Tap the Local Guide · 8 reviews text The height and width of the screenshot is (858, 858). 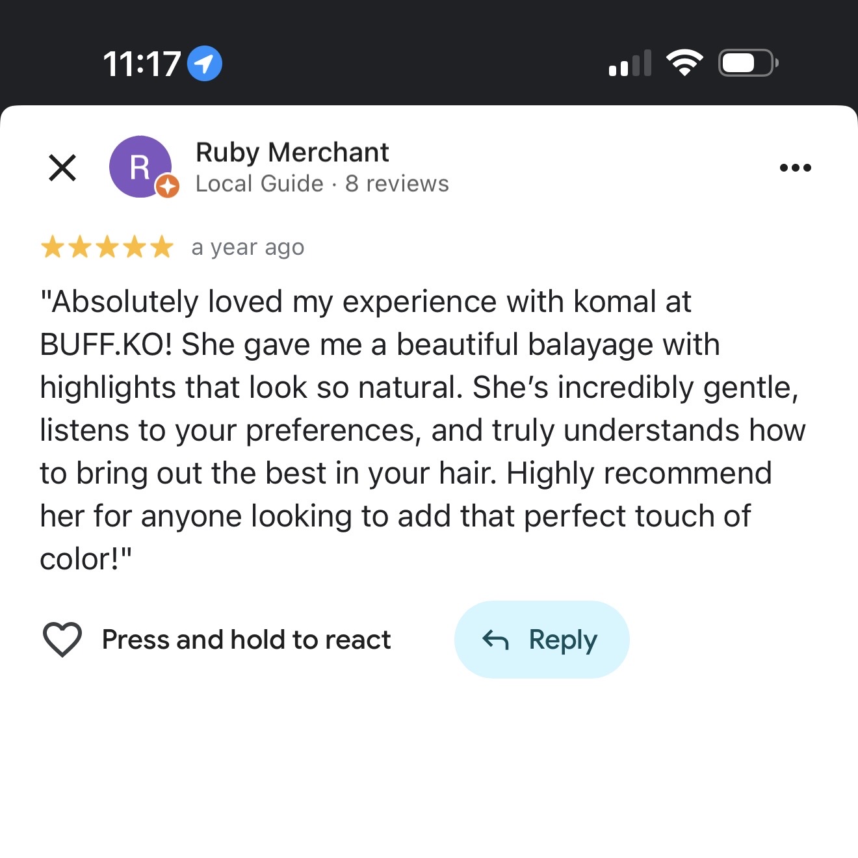[322, 184]
